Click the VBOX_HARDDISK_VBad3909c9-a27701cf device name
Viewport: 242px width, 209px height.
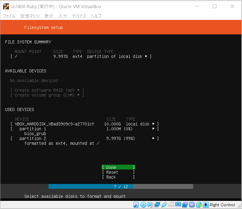pyautogui.click(x=54, y=124)
